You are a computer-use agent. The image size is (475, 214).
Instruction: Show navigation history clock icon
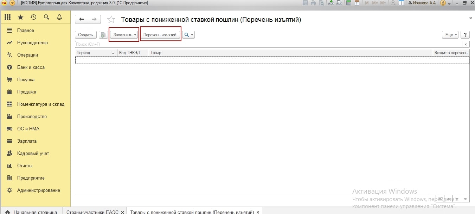[x=33, y=17]
